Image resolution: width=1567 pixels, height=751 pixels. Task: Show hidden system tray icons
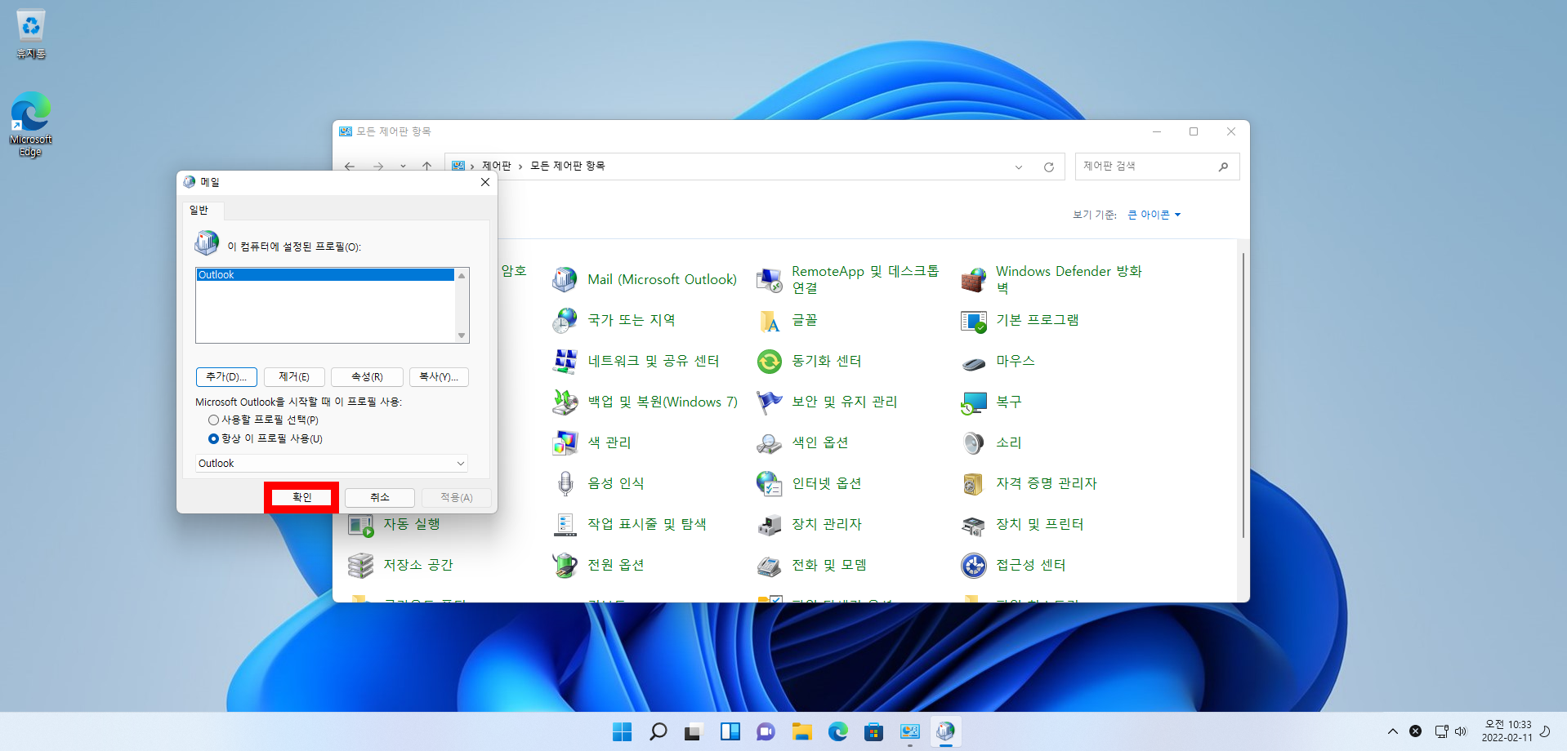click(1393, 731)
